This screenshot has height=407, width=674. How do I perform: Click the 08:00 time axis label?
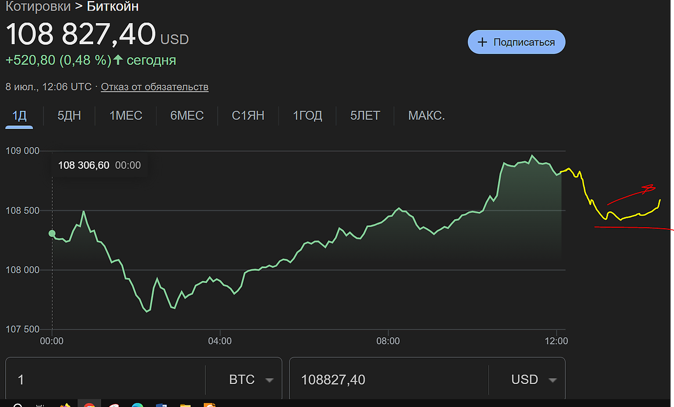[388, 341]
